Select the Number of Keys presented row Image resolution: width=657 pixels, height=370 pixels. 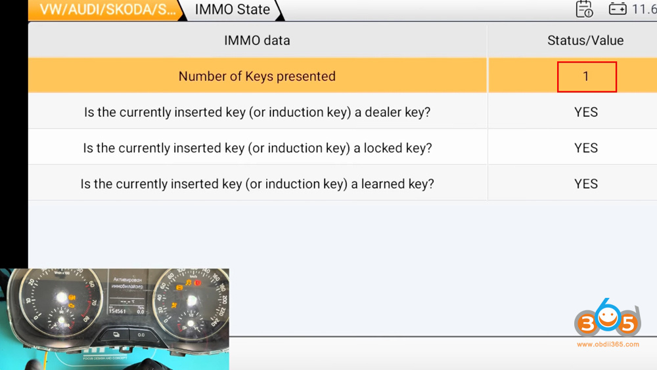[x=257, y=76]
